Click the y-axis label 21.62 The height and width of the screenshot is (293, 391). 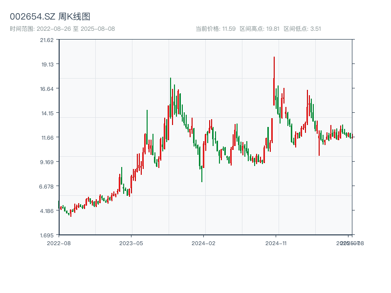pos(47,40)
